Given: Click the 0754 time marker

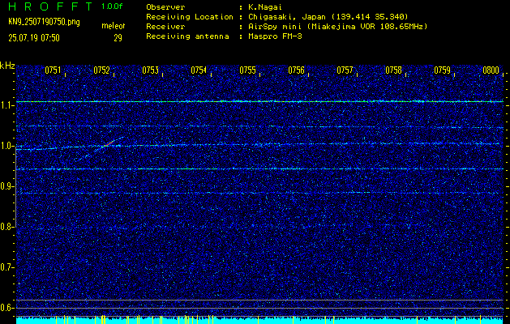Looking at the screenshot, I should [x=199, y=70].
